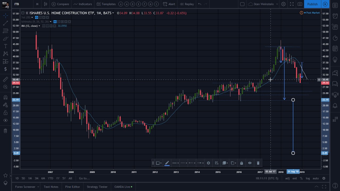The height and width of the screenshot is (191, 340).
Task: Open the object tree layers icon
Action: (5, 183)
